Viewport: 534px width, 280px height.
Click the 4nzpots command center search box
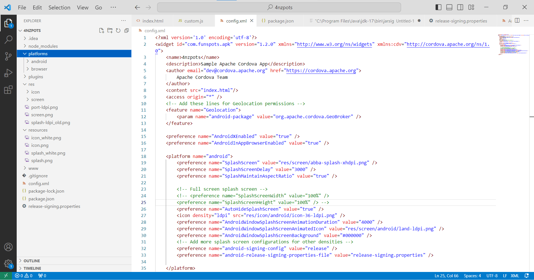pyautogui.click(x=279, y=7)
